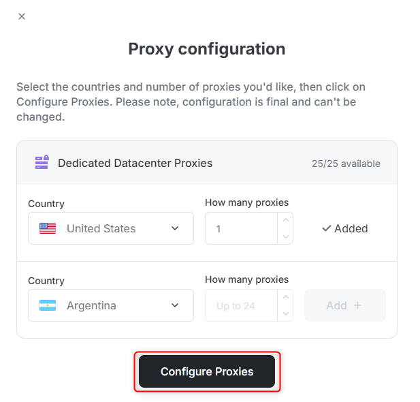Increase proxy count for Argentina
The height and width of the screenshot is (402, 420).
[286, 297]
